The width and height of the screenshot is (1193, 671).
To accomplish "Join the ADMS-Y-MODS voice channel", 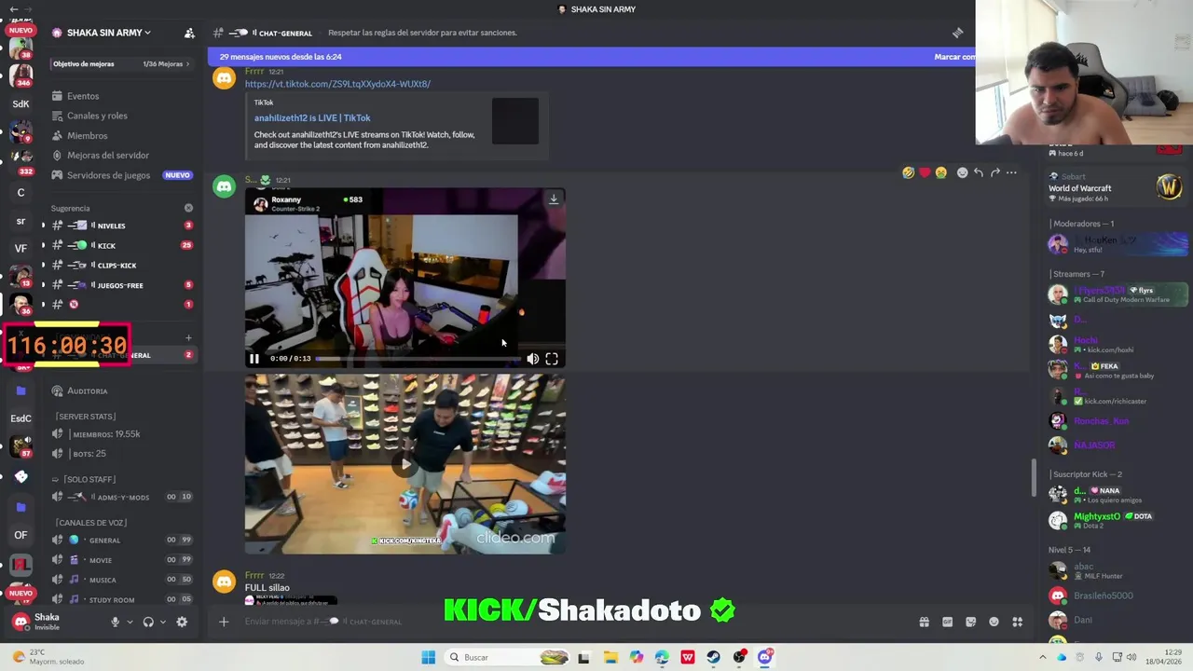I will tap(121, 498).
